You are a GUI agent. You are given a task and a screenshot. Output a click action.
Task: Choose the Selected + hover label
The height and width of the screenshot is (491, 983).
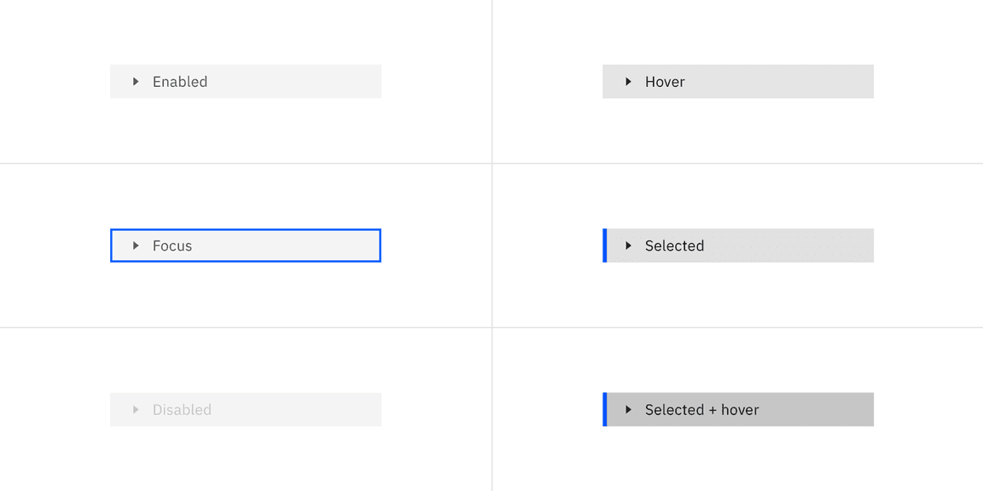[701, 410]
